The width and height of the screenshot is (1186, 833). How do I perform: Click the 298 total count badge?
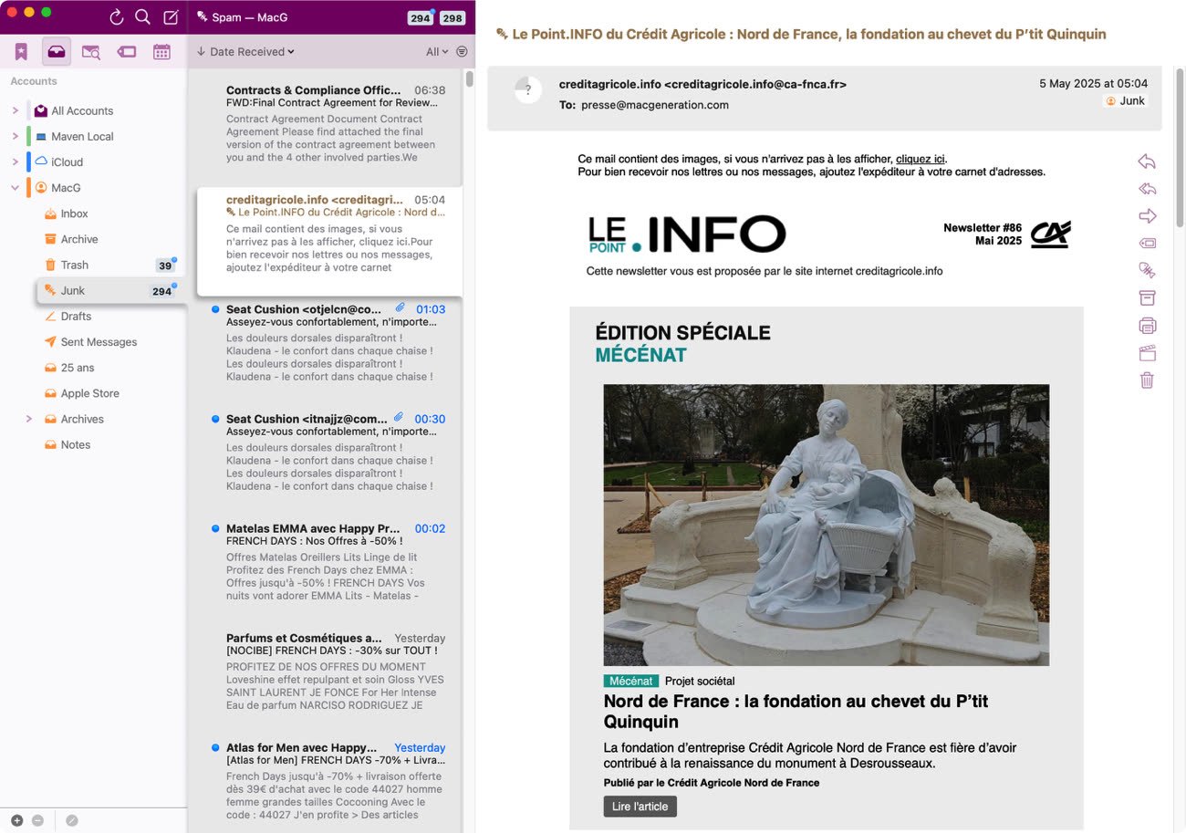pos(452,18)
